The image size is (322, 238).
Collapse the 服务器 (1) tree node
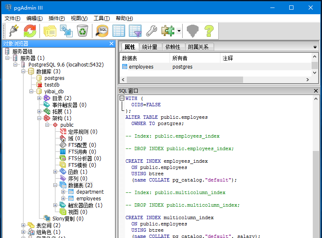pyautogui.click(x=8, y=58)
